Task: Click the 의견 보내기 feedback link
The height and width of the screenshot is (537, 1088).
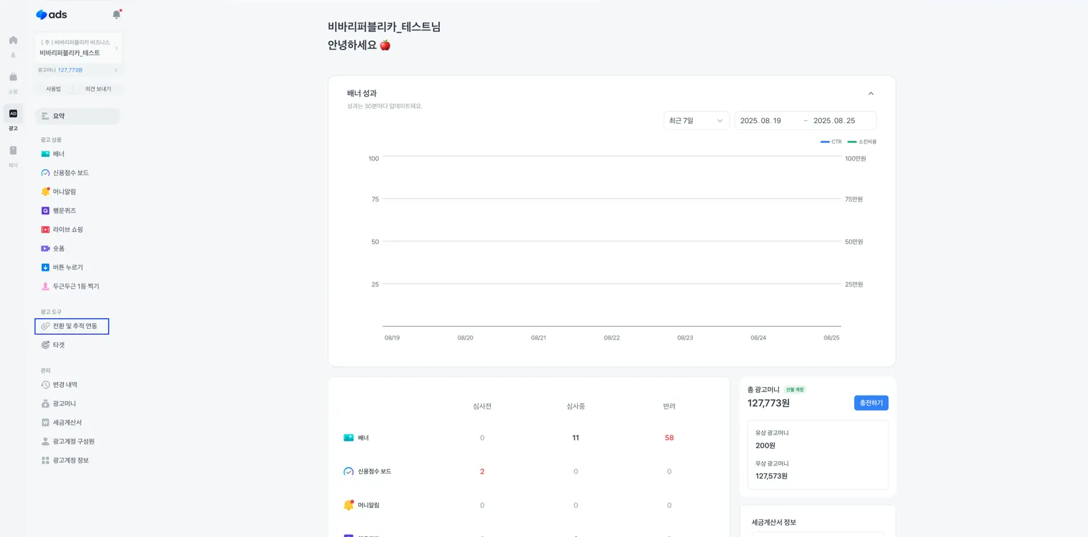Action: pyautogui.click(x=98, y=89)
